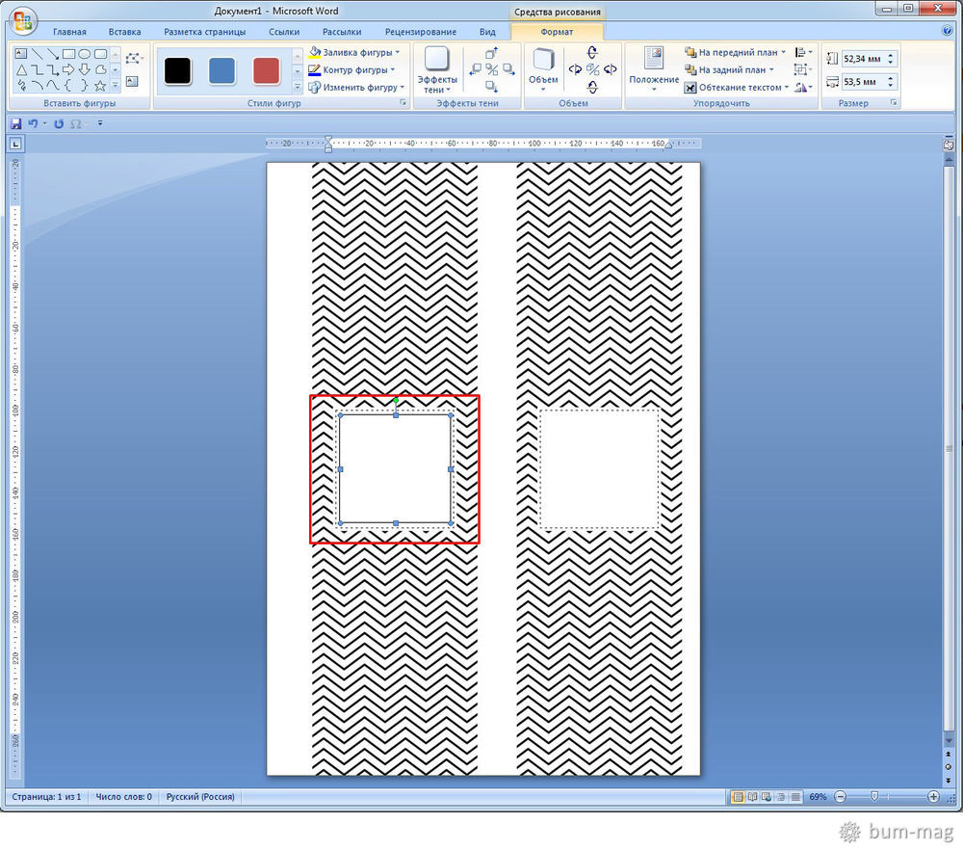Screen dimensions: 963x849
Task: Select the Down Arrow block shape
Action: (x=85, y=69)
